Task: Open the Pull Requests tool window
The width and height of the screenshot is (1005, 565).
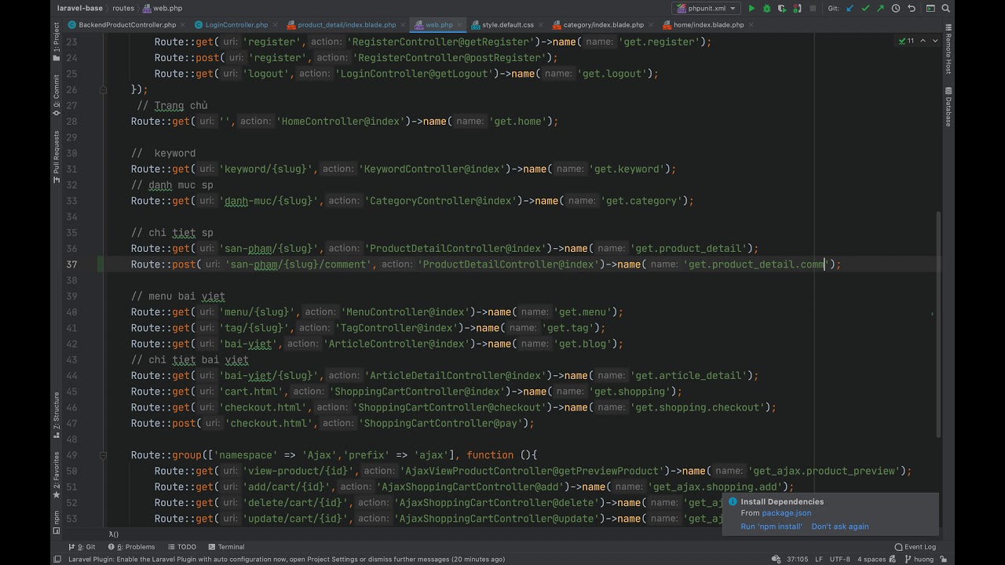Action: click(56, 157)
